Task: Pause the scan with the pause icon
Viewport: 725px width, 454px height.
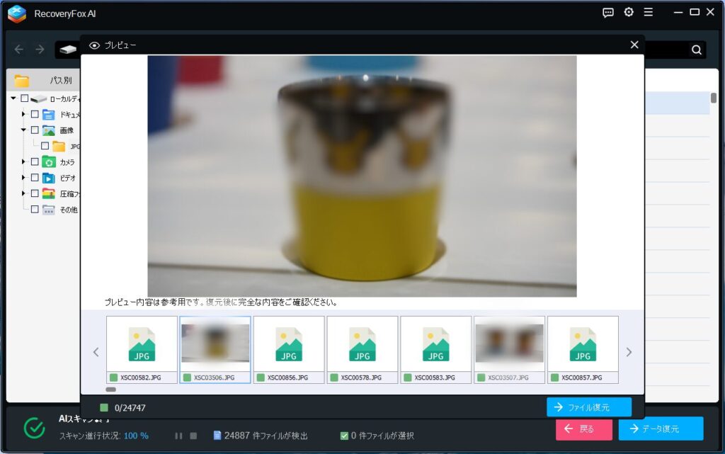Action: (179, 436)
